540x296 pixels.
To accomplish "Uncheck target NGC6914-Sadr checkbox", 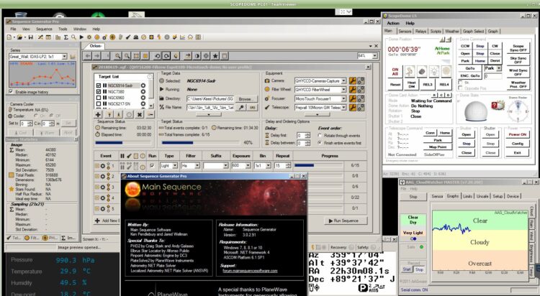I will point(99,85).
